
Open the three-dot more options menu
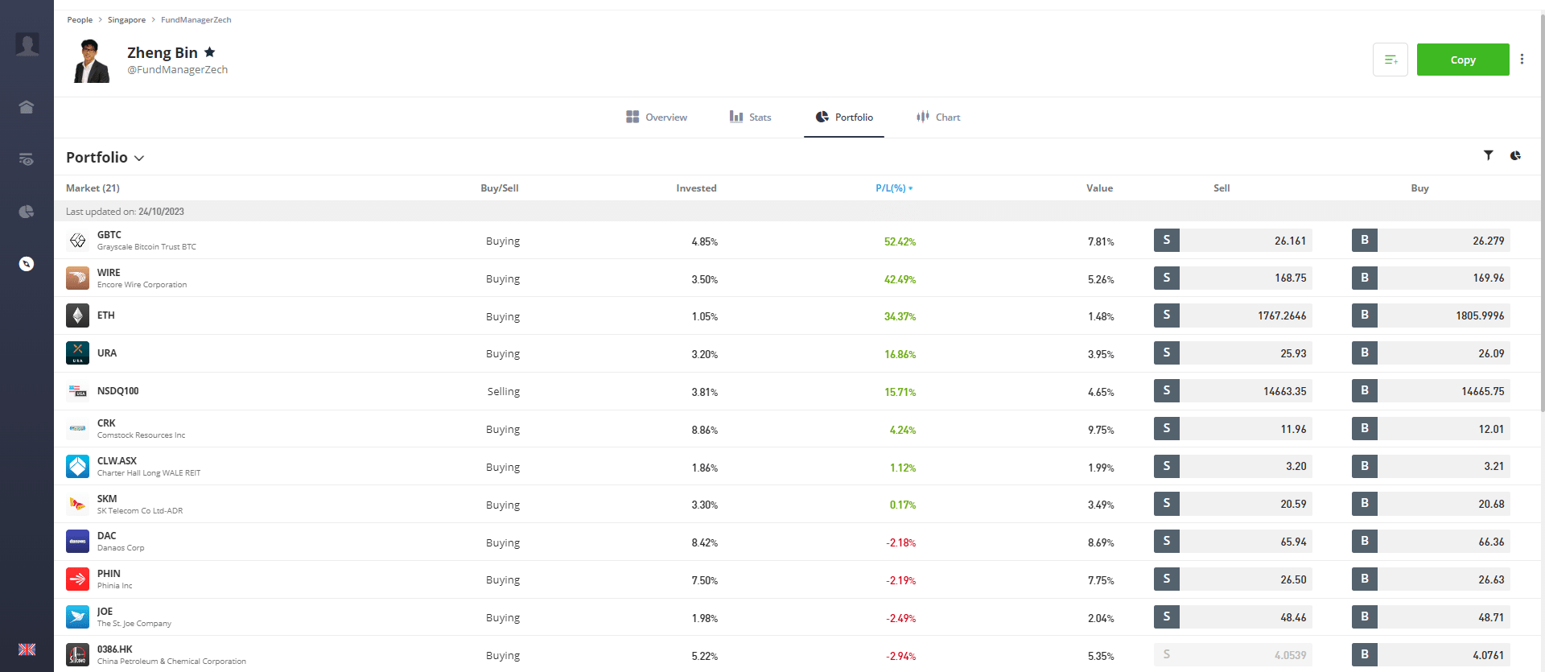tap(1522, 60)
